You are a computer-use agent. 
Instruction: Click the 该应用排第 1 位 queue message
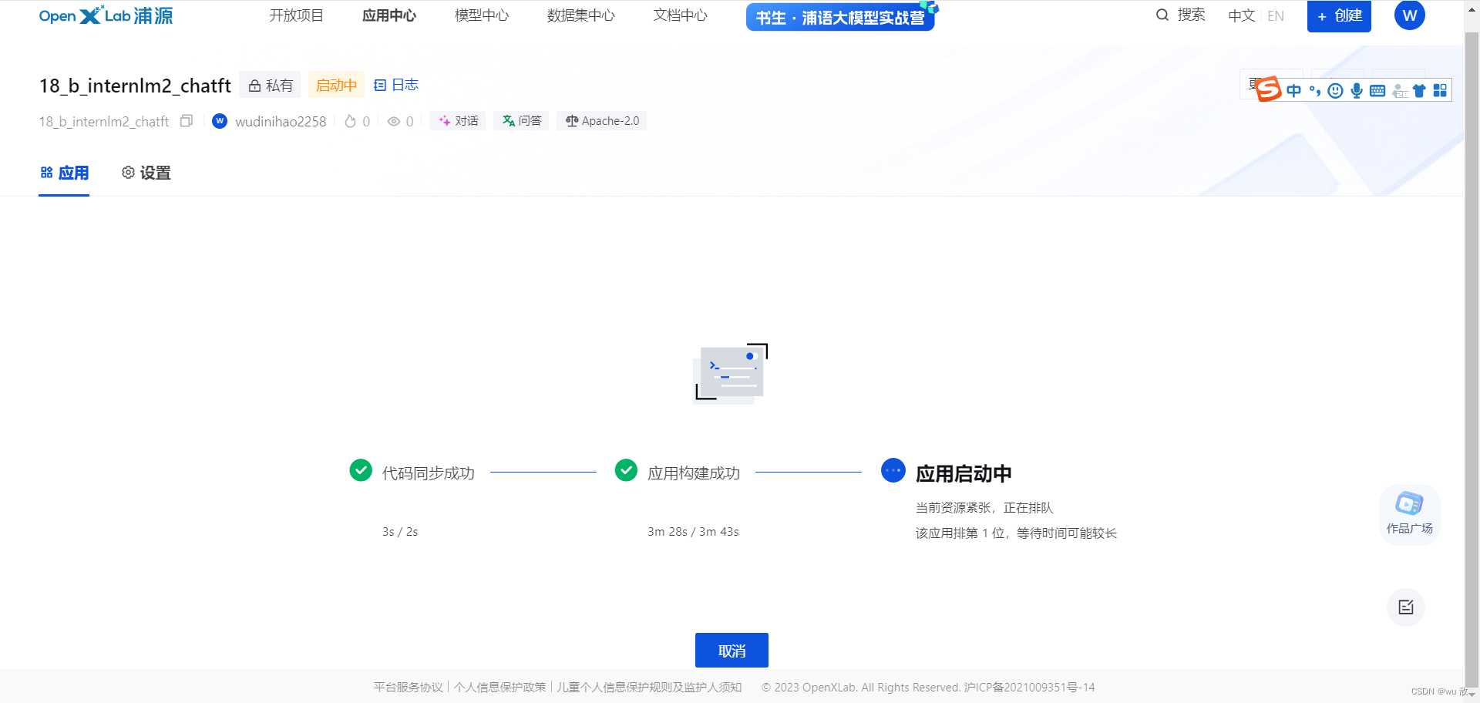[x=1016, y=533]
